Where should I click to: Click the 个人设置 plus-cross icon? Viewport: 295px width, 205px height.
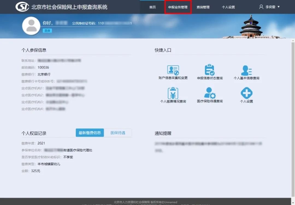246,93
